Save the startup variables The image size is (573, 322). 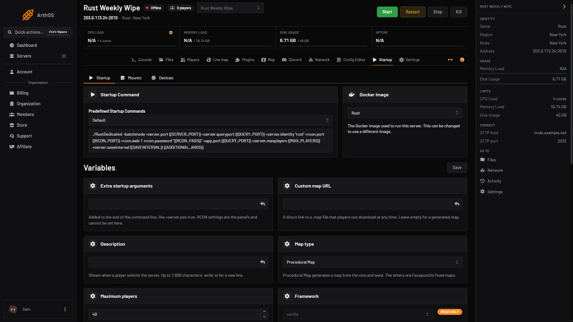tap(457, 168)
